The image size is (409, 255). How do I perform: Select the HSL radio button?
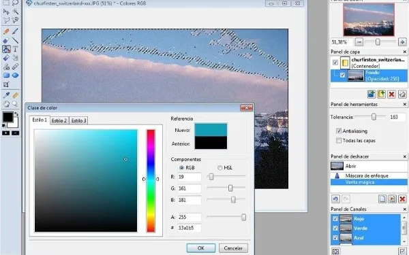click(x=220, y=168)
